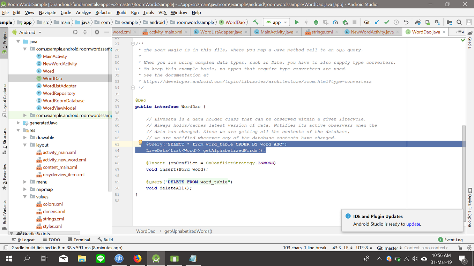Commit changes with the green checkmark icon
474x266 pixels.
[x=387, y=22]
